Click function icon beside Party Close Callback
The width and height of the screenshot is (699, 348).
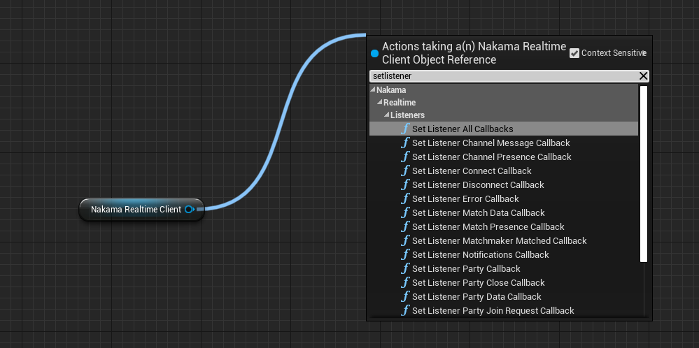[405, 282]
